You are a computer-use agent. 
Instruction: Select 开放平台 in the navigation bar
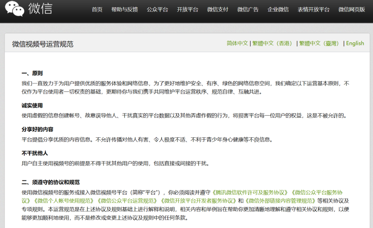(188, 10)
